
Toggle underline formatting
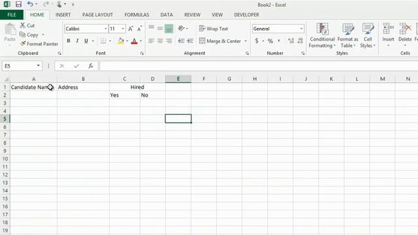(86, 40)
